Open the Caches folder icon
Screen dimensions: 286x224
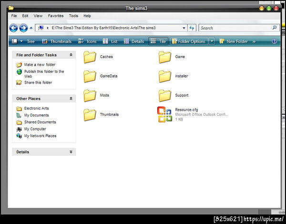pyautogui.click(x=90, y=57)
